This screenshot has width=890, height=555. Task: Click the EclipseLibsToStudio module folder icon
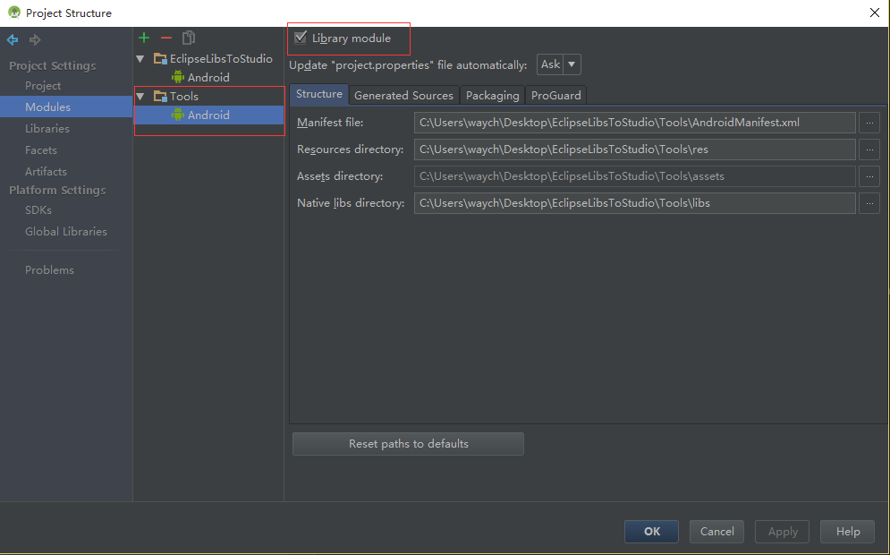[161, 59]
